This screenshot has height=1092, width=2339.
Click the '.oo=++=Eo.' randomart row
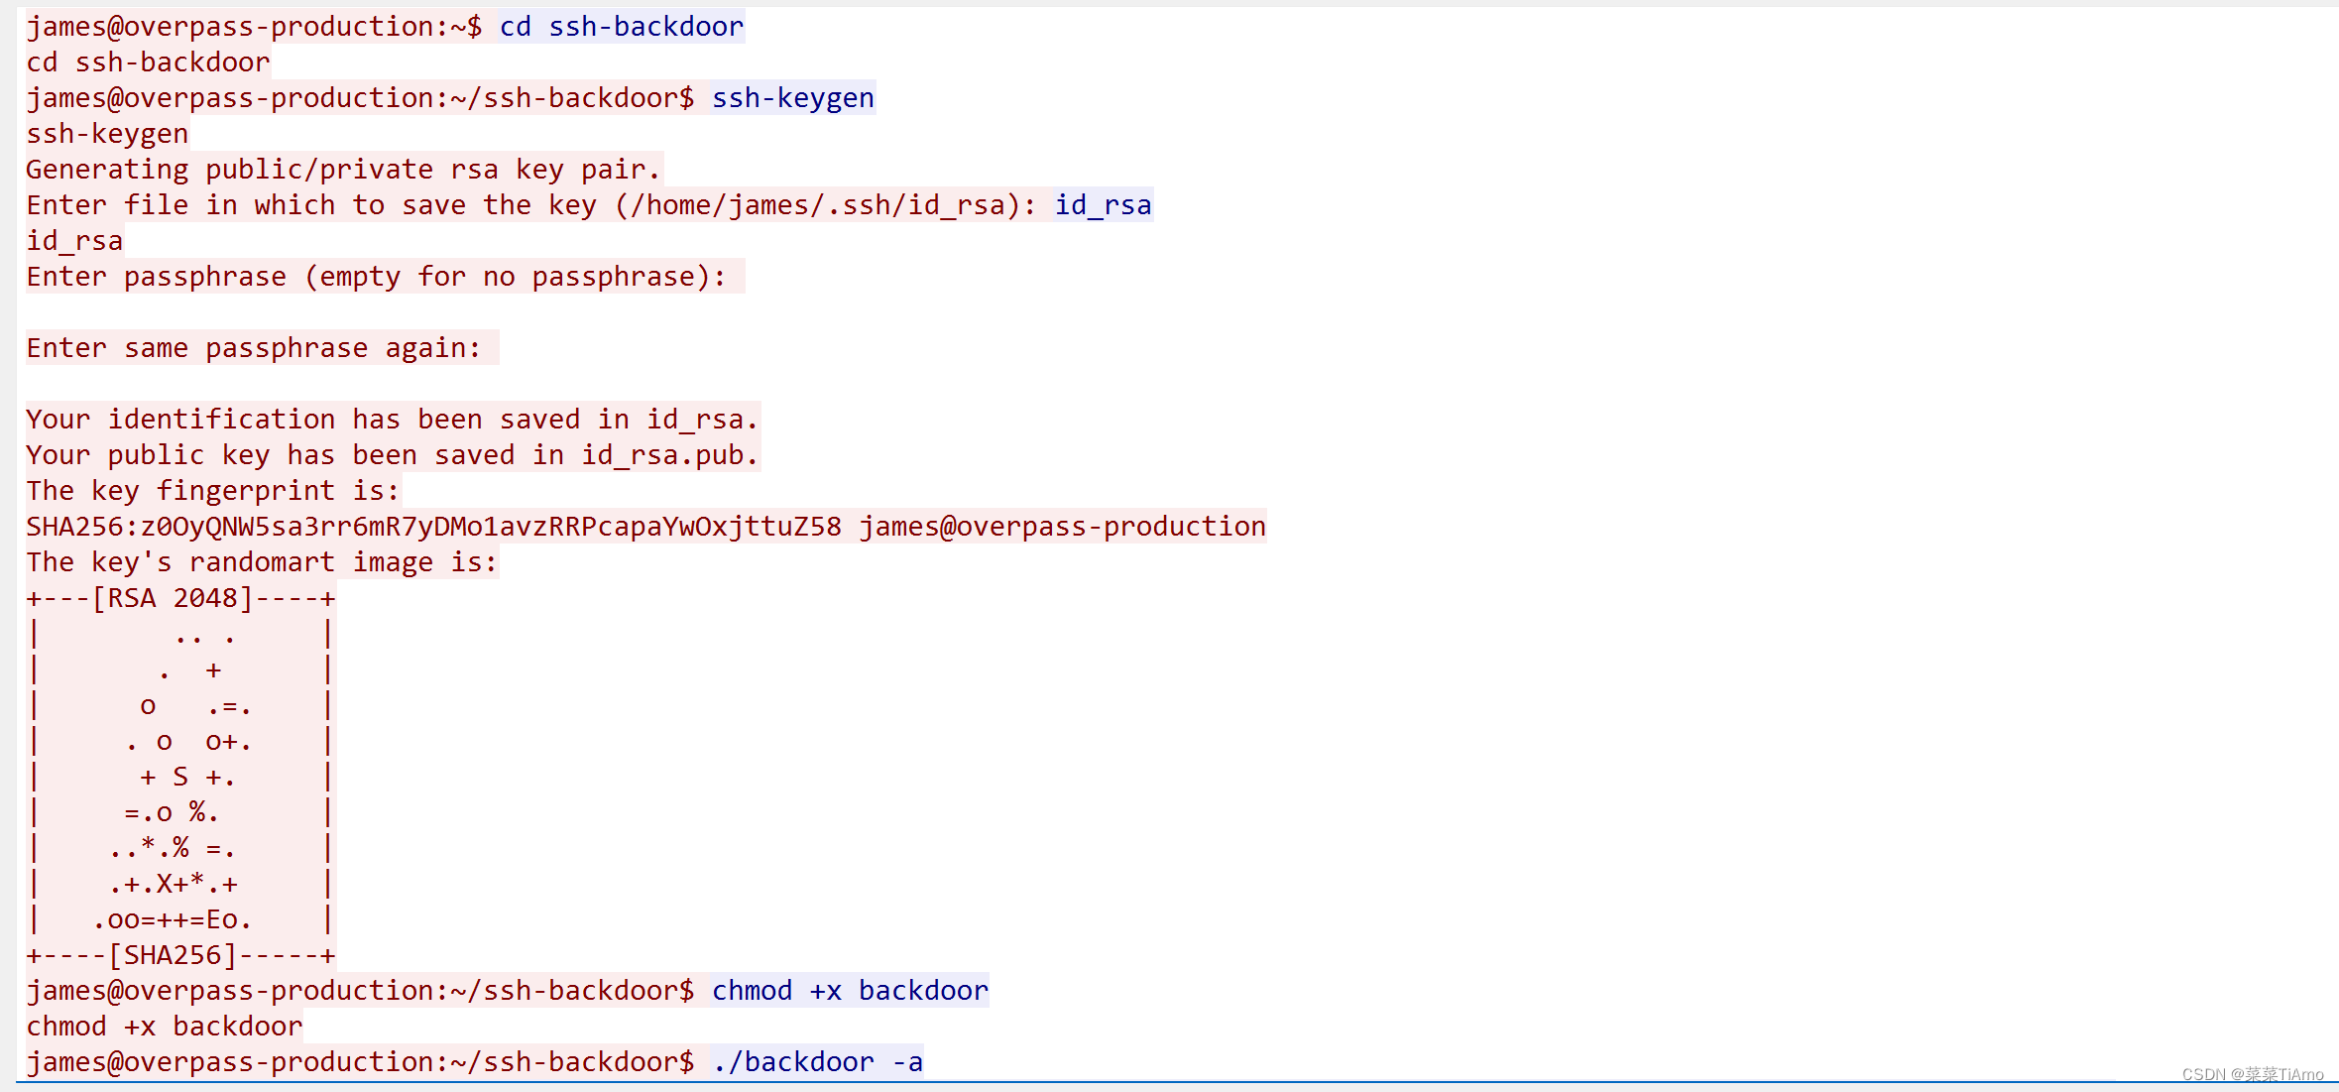(x=173, y=919)
